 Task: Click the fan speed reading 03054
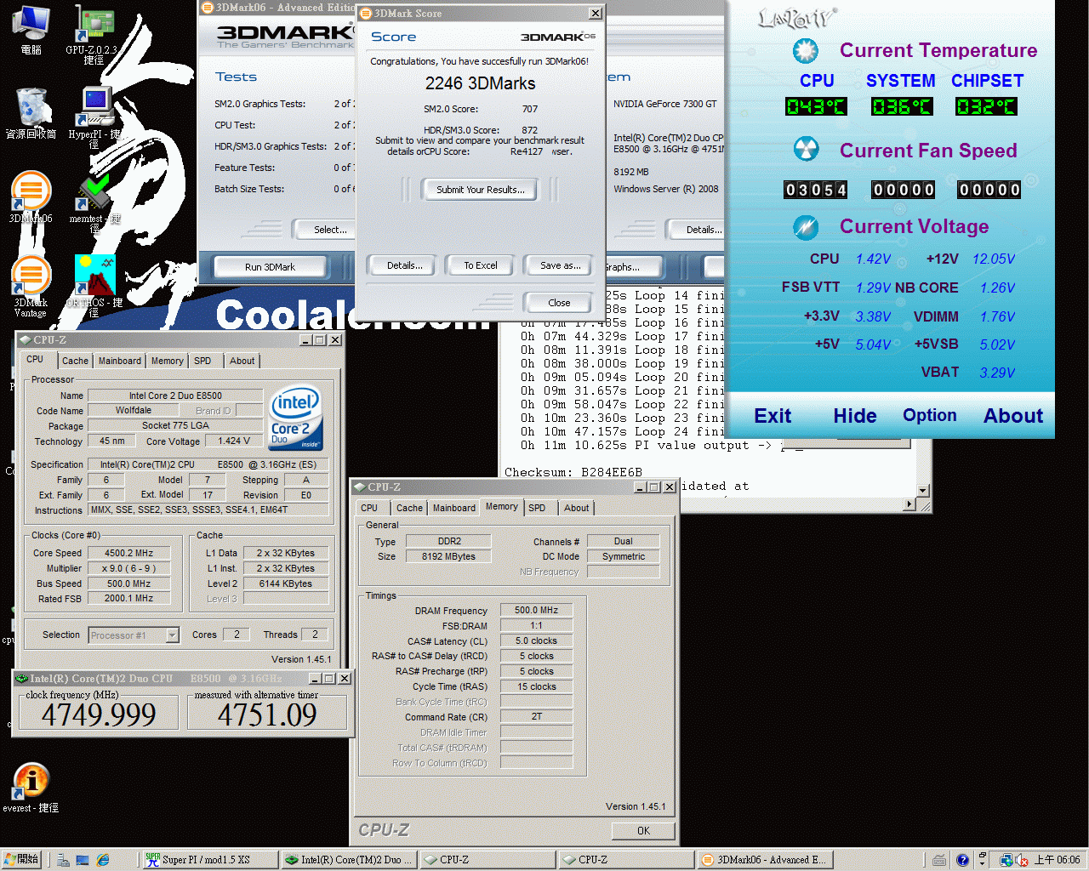pyautogui.click(x=816, y=190)
